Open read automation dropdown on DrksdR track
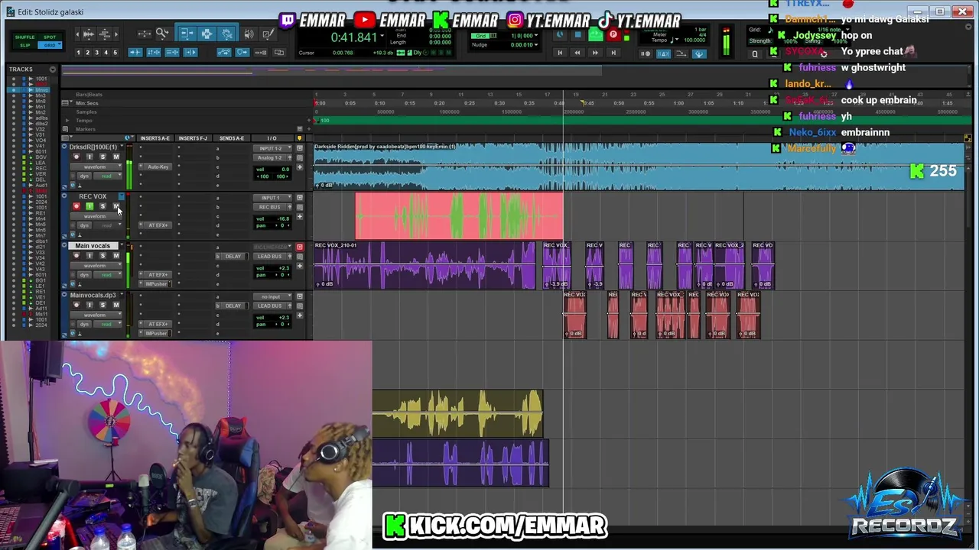 (x=107, y=176)
